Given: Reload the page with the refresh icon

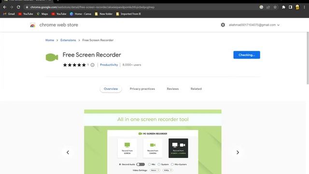Looking at the screenshot, I should pyautogui.click(x=18, y=7).
